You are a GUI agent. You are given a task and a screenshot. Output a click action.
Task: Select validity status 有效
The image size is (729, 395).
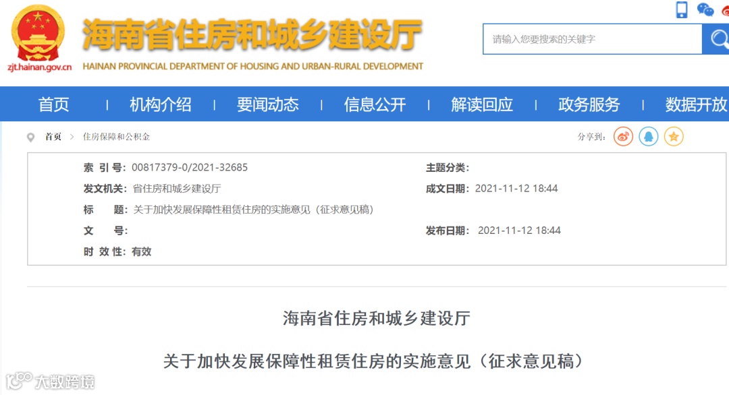(141, 251)
